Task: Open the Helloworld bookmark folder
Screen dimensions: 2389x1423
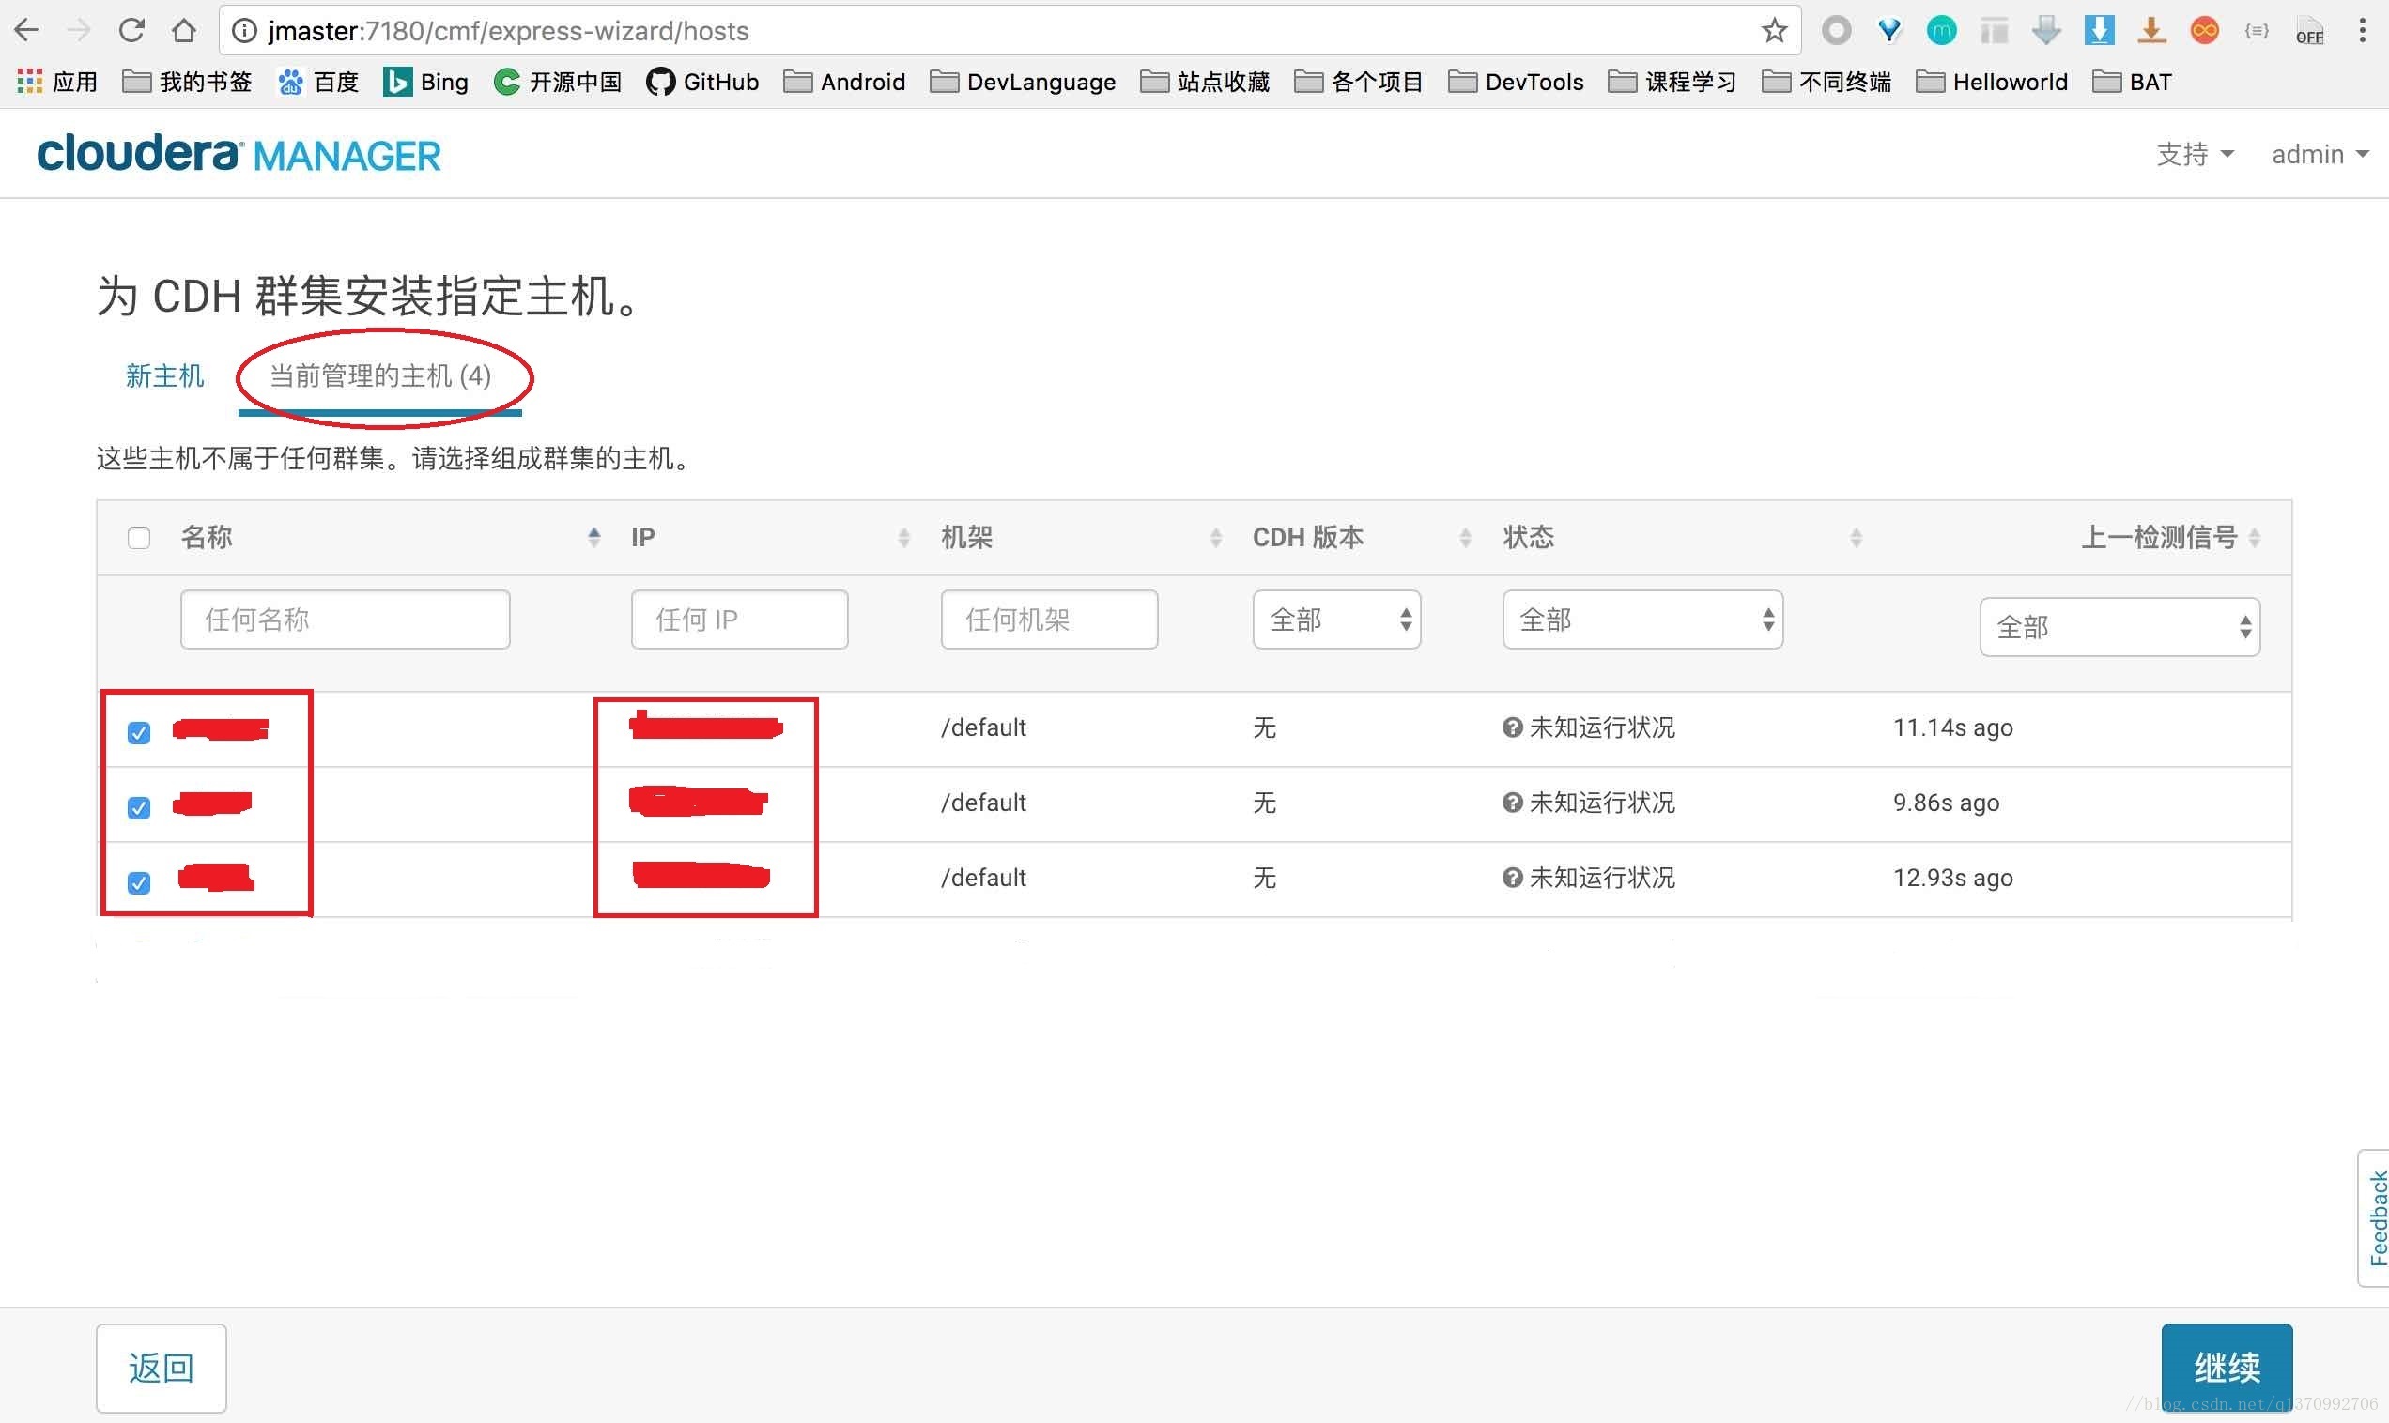Action: [x=1991, y=82]
